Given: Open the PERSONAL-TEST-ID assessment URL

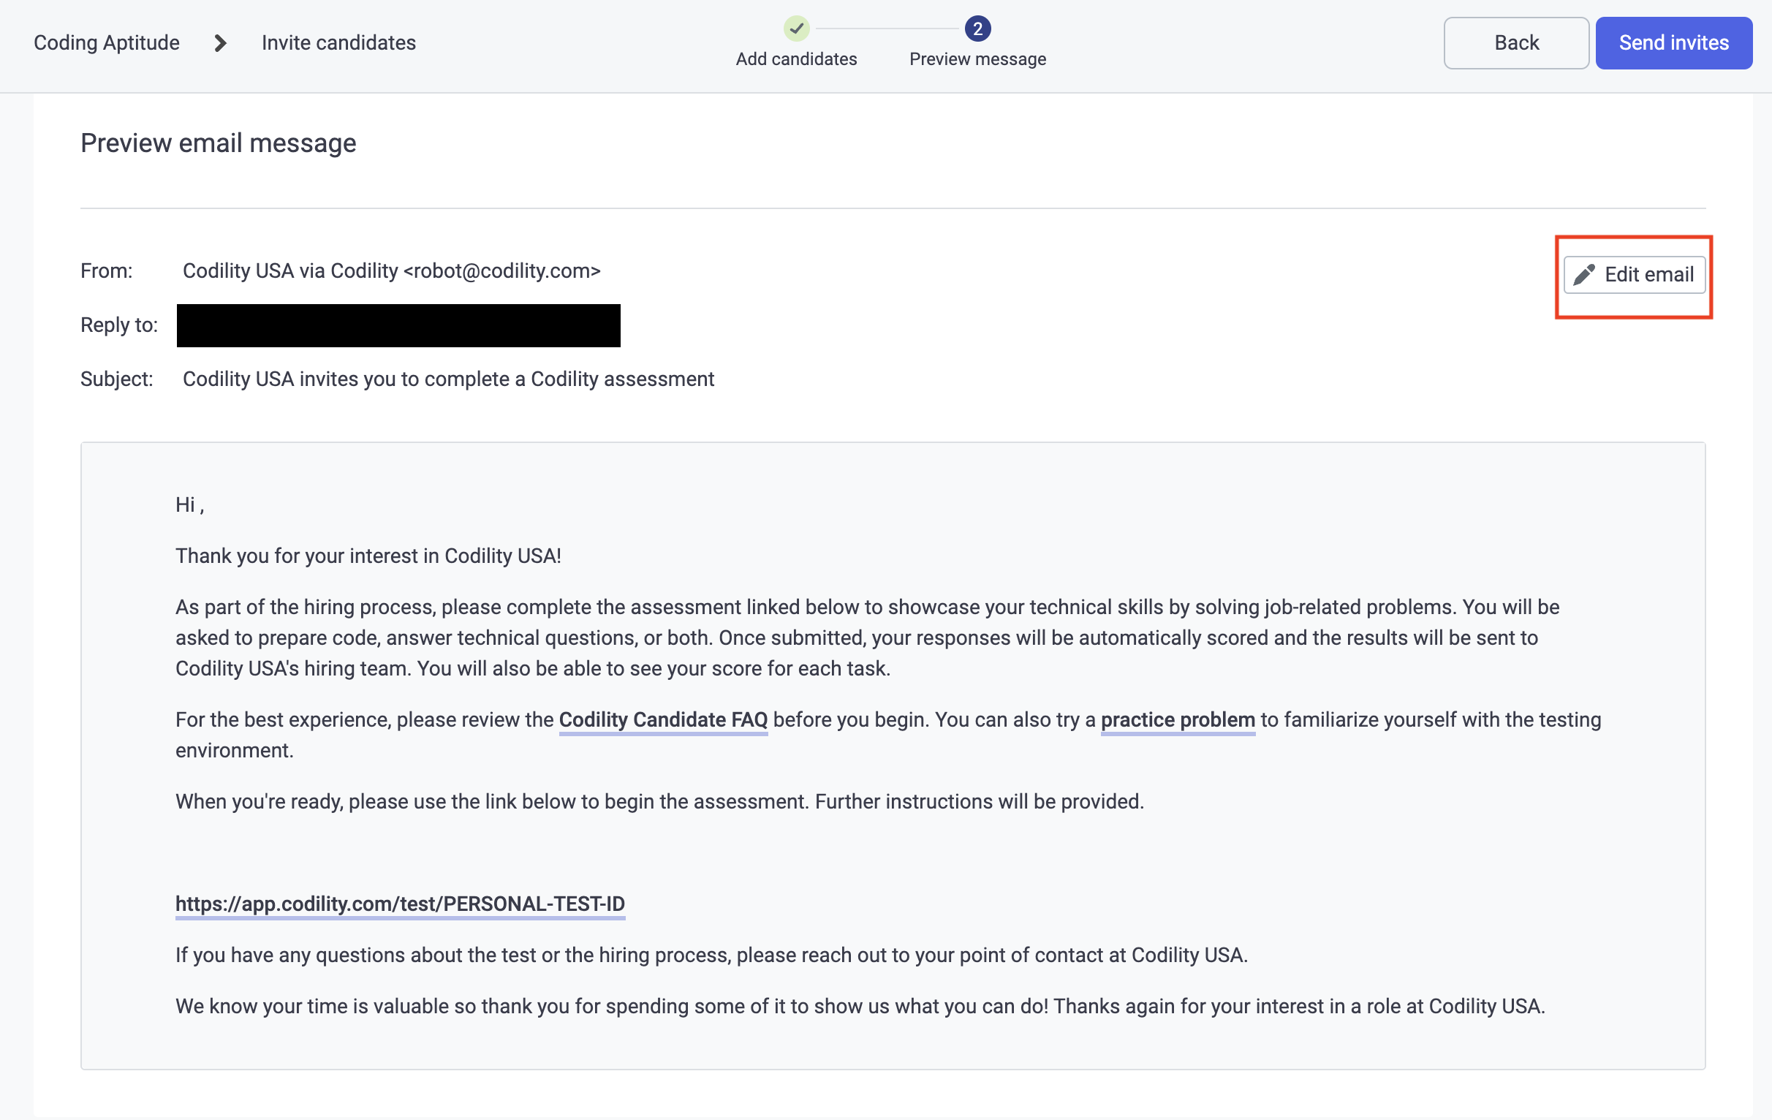Looking at the screenshot, I should pos(400,903).
